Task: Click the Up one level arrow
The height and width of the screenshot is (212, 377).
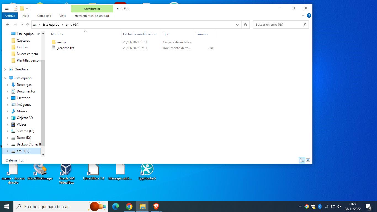Action: click(28, 25)
